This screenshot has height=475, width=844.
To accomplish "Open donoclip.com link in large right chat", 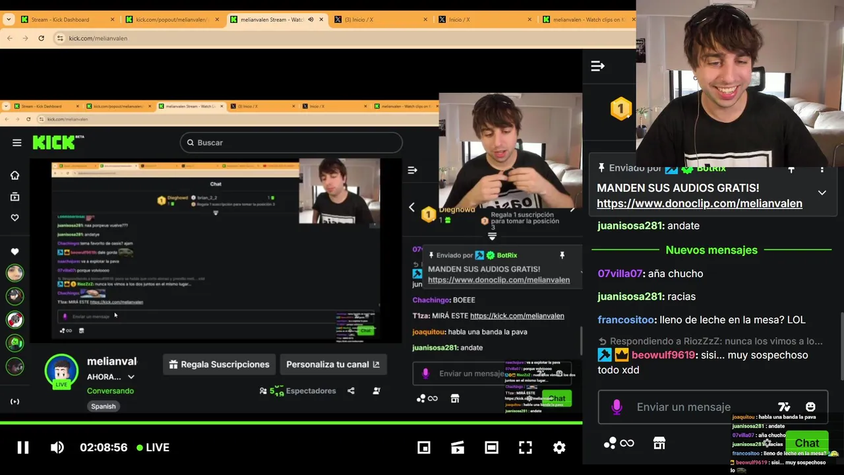I will 700,203.
